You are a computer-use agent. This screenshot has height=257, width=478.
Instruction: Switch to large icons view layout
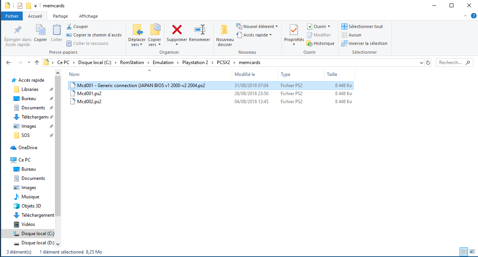point(472,252)
